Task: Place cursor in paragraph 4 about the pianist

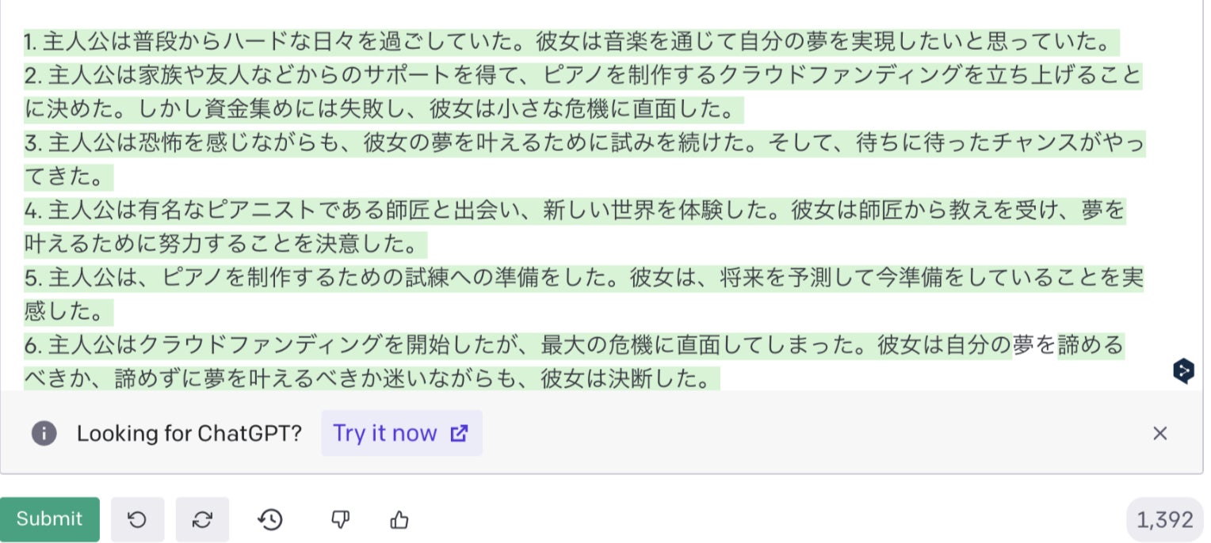Action: click(x=555, y=211)
